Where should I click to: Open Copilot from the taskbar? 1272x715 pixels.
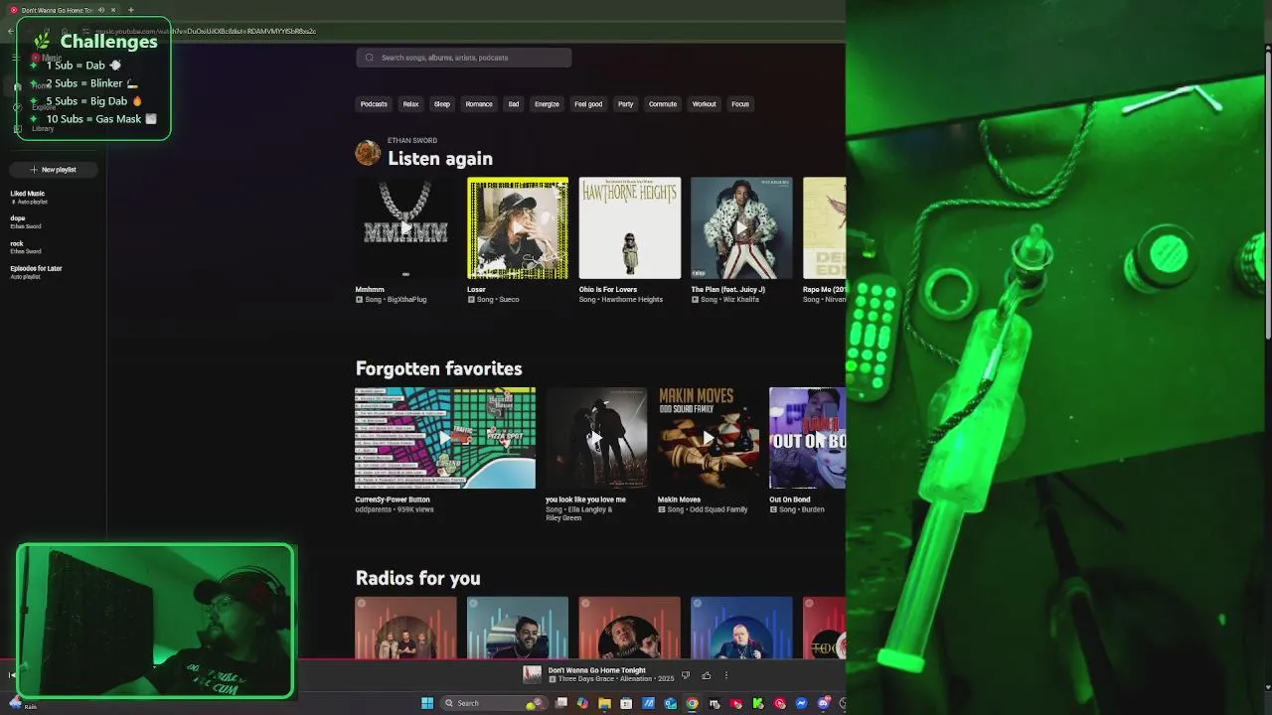click(x=582, y=703)
